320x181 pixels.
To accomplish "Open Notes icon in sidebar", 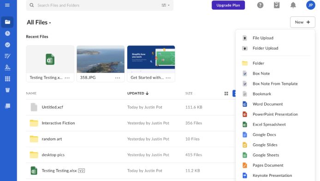I will (x=7, y=56).
